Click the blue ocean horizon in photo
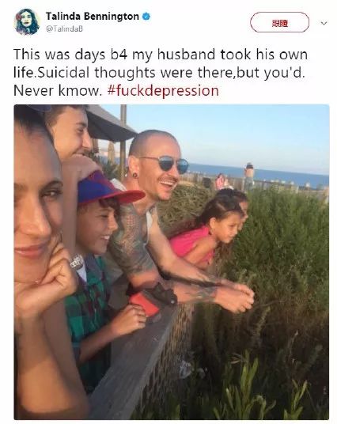Viewport: 337px width, 424px height. [259, 173]
